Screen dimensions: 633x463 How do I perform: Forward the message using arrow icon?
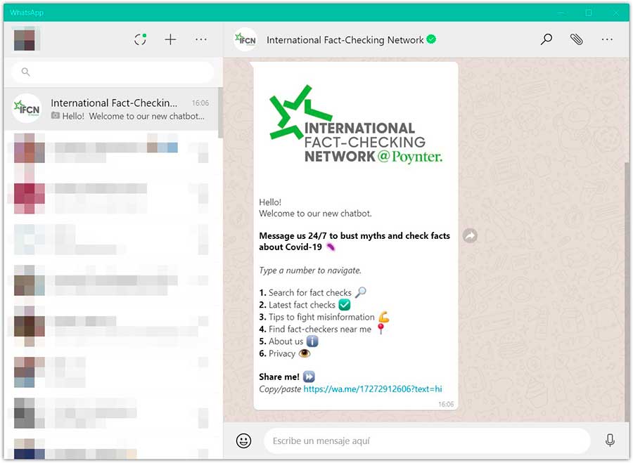click(x=470, y=235)
